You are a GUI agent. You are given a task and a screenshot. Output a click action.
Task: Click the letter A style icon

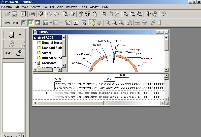[x=76, y=23]
